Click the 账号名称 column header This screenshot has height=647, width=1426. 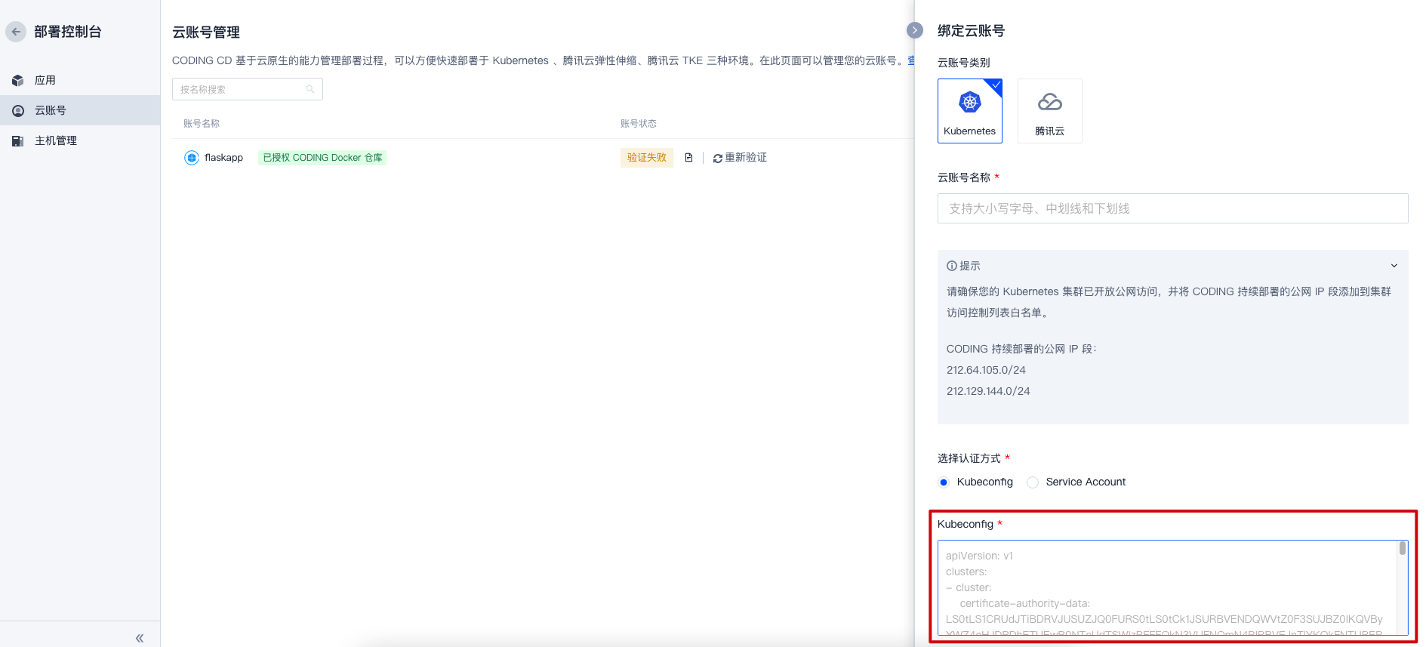(x=202, y=124)
